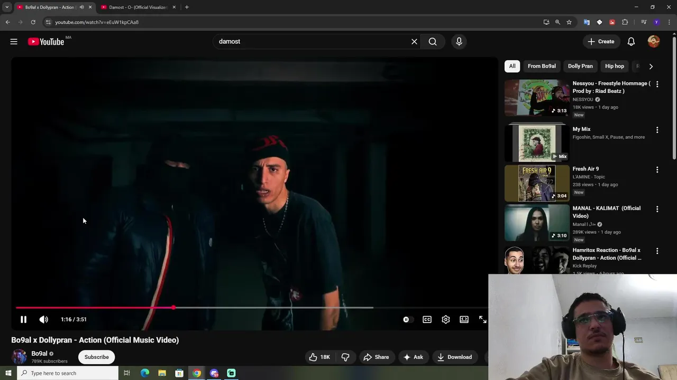Image resolution: width=677 pixels, height=380 pixels.
Task: Show more filter chips with the arrow
Action: tap(651, 66)
